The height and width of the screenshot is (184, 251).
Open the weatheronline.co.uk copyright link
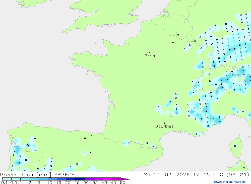coord(230,182)
